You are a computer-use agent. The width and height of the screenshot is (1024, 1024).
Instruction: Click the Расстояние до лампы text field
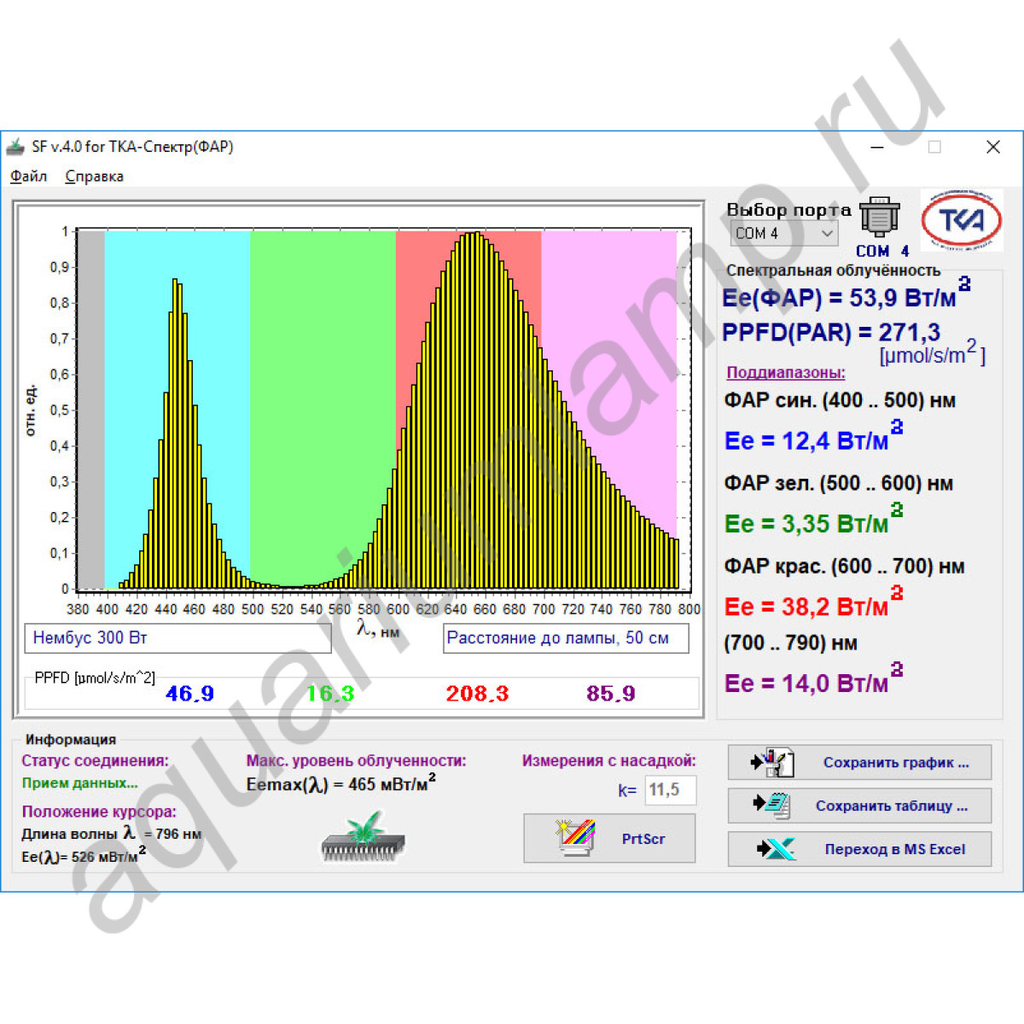[565, 638]
